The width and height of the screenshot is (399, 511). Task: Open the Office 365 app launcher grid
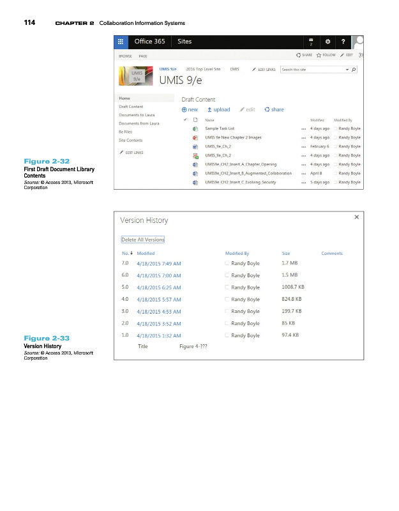[x=121, y=42]
